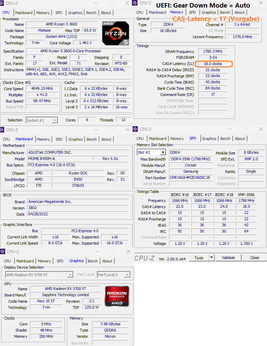Screen dimensions: 267x346
Task: Expand the arrow next to the Tools button
Action: 212,258
